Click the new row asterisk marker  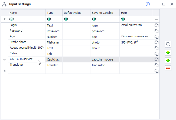pyautogui.click(x=4, y=71)
